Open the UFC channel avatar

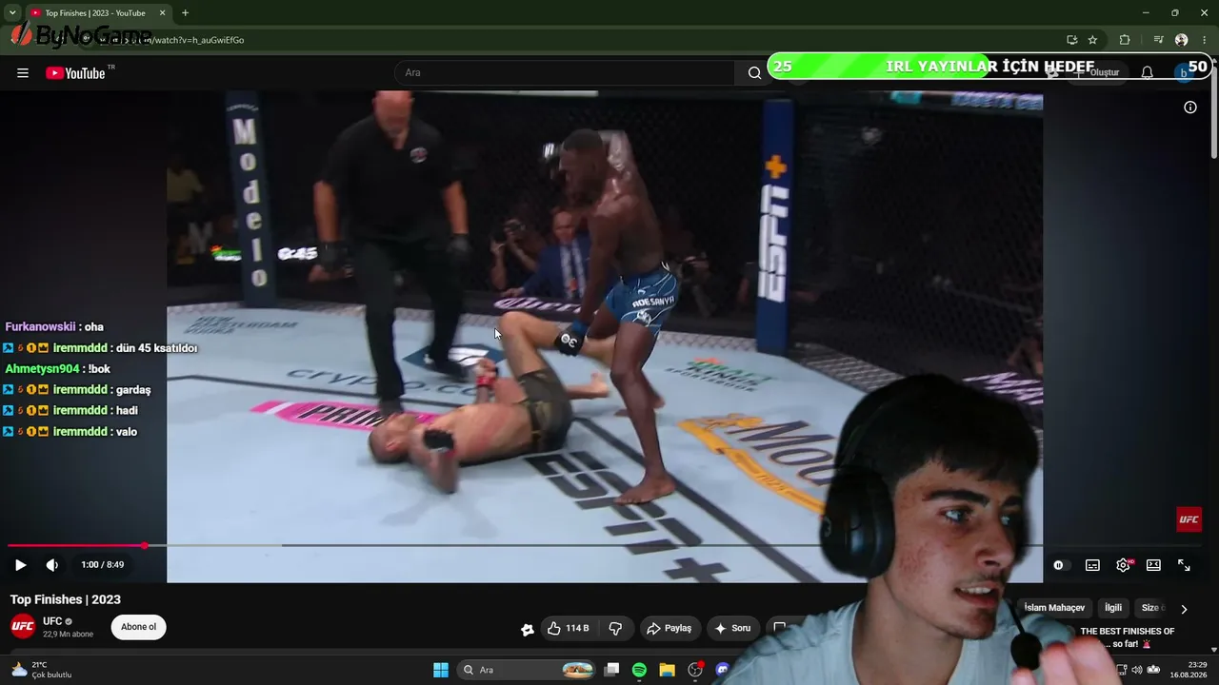[23, 627]
